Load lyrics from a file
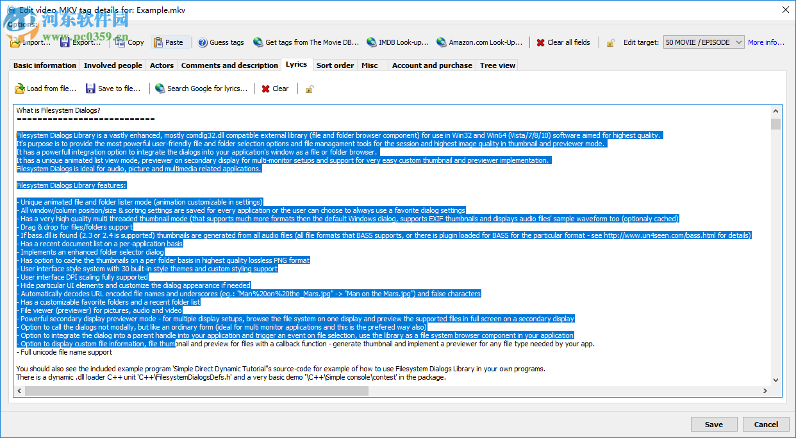796x438 pixels. [x=46, y=88]
